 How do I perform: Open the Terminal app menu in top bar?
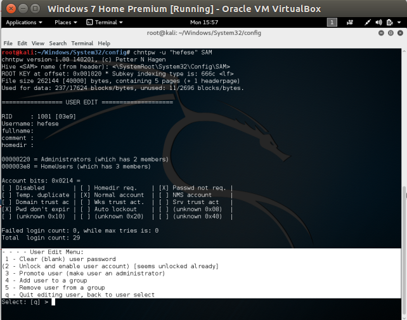[105, 22]
